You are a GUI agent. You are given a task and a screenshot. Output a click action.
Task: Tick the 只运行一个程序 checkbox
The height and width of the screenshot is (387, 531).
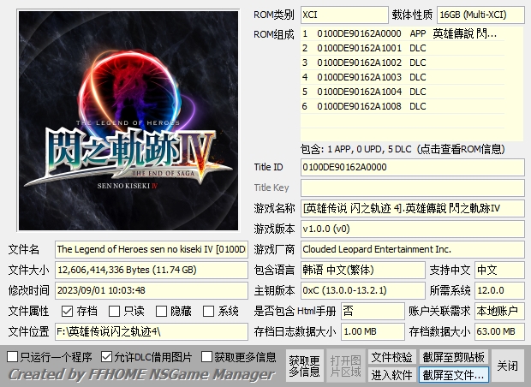[x=13, y=356]
